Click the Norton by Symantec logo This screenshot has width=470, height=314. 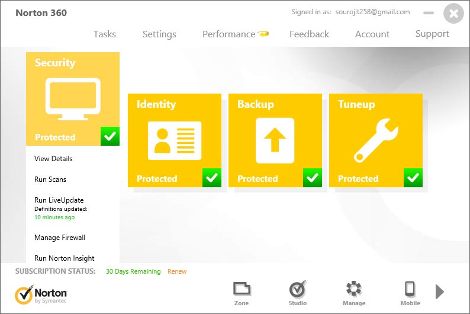tap(41, 294)
